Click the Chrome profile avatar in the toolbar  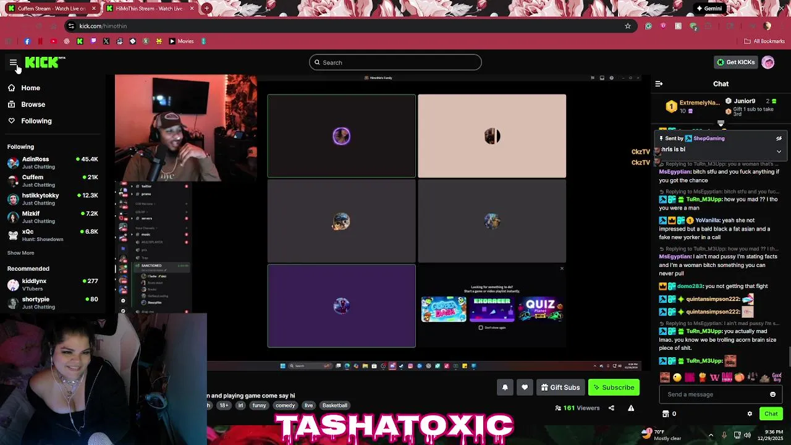pos(767,26)
